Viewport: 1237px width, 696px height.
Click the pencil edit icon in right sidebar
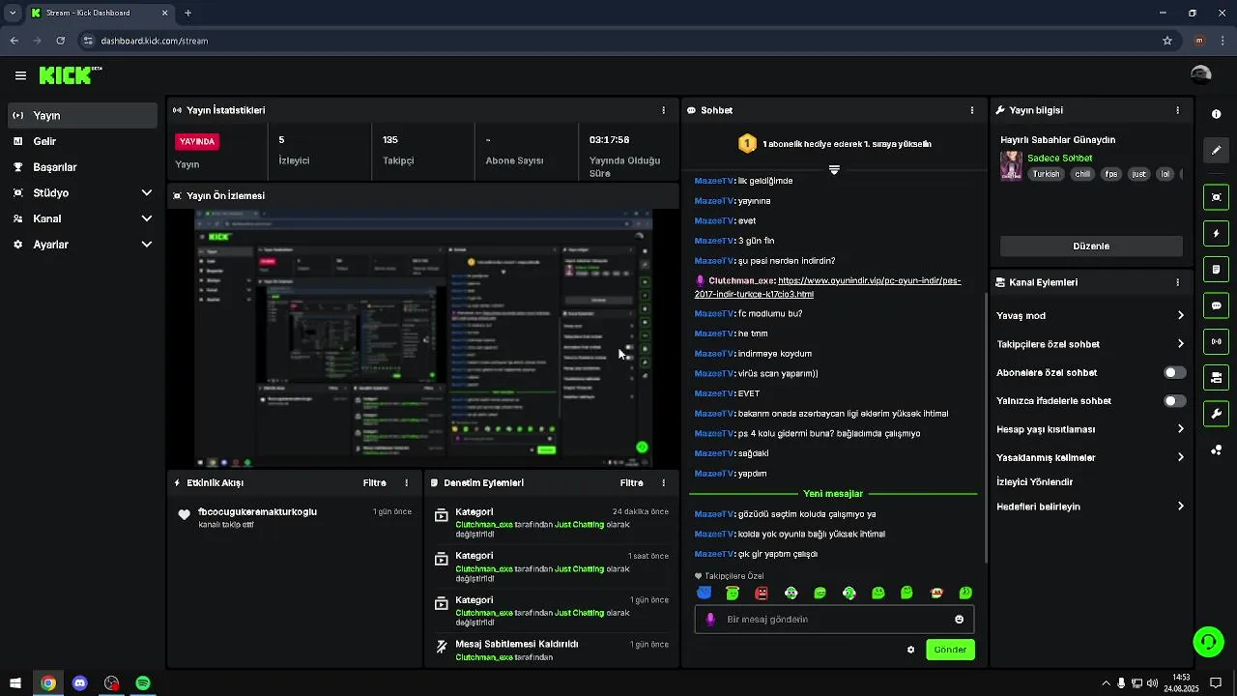[x=1216, y=150]
